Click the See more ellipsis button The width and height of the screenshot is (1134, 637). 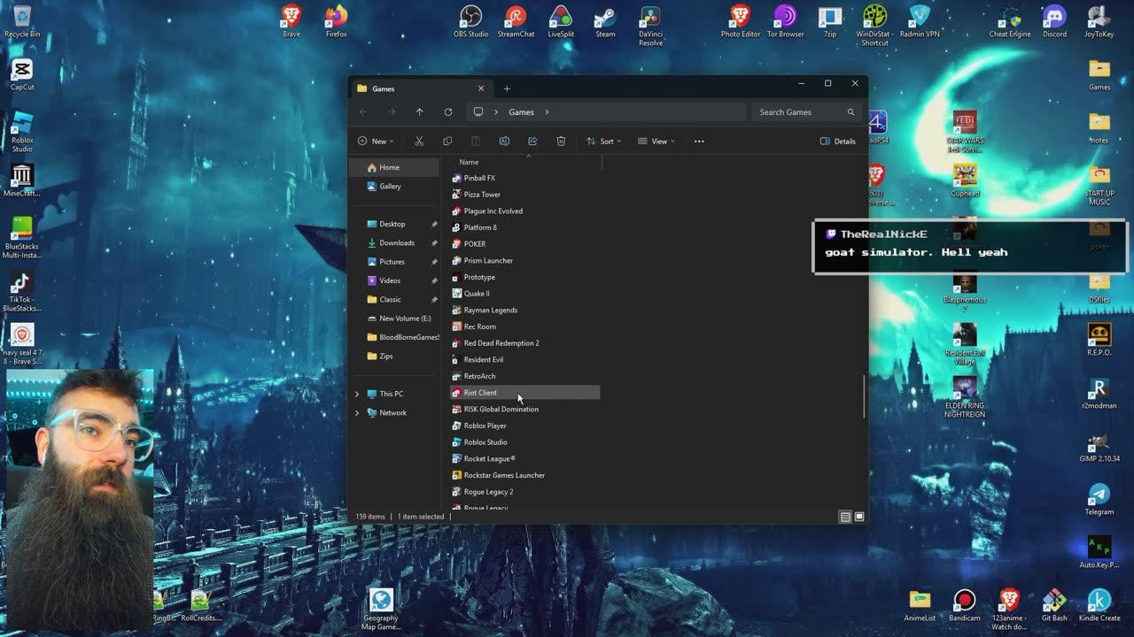tap(699, 141)
